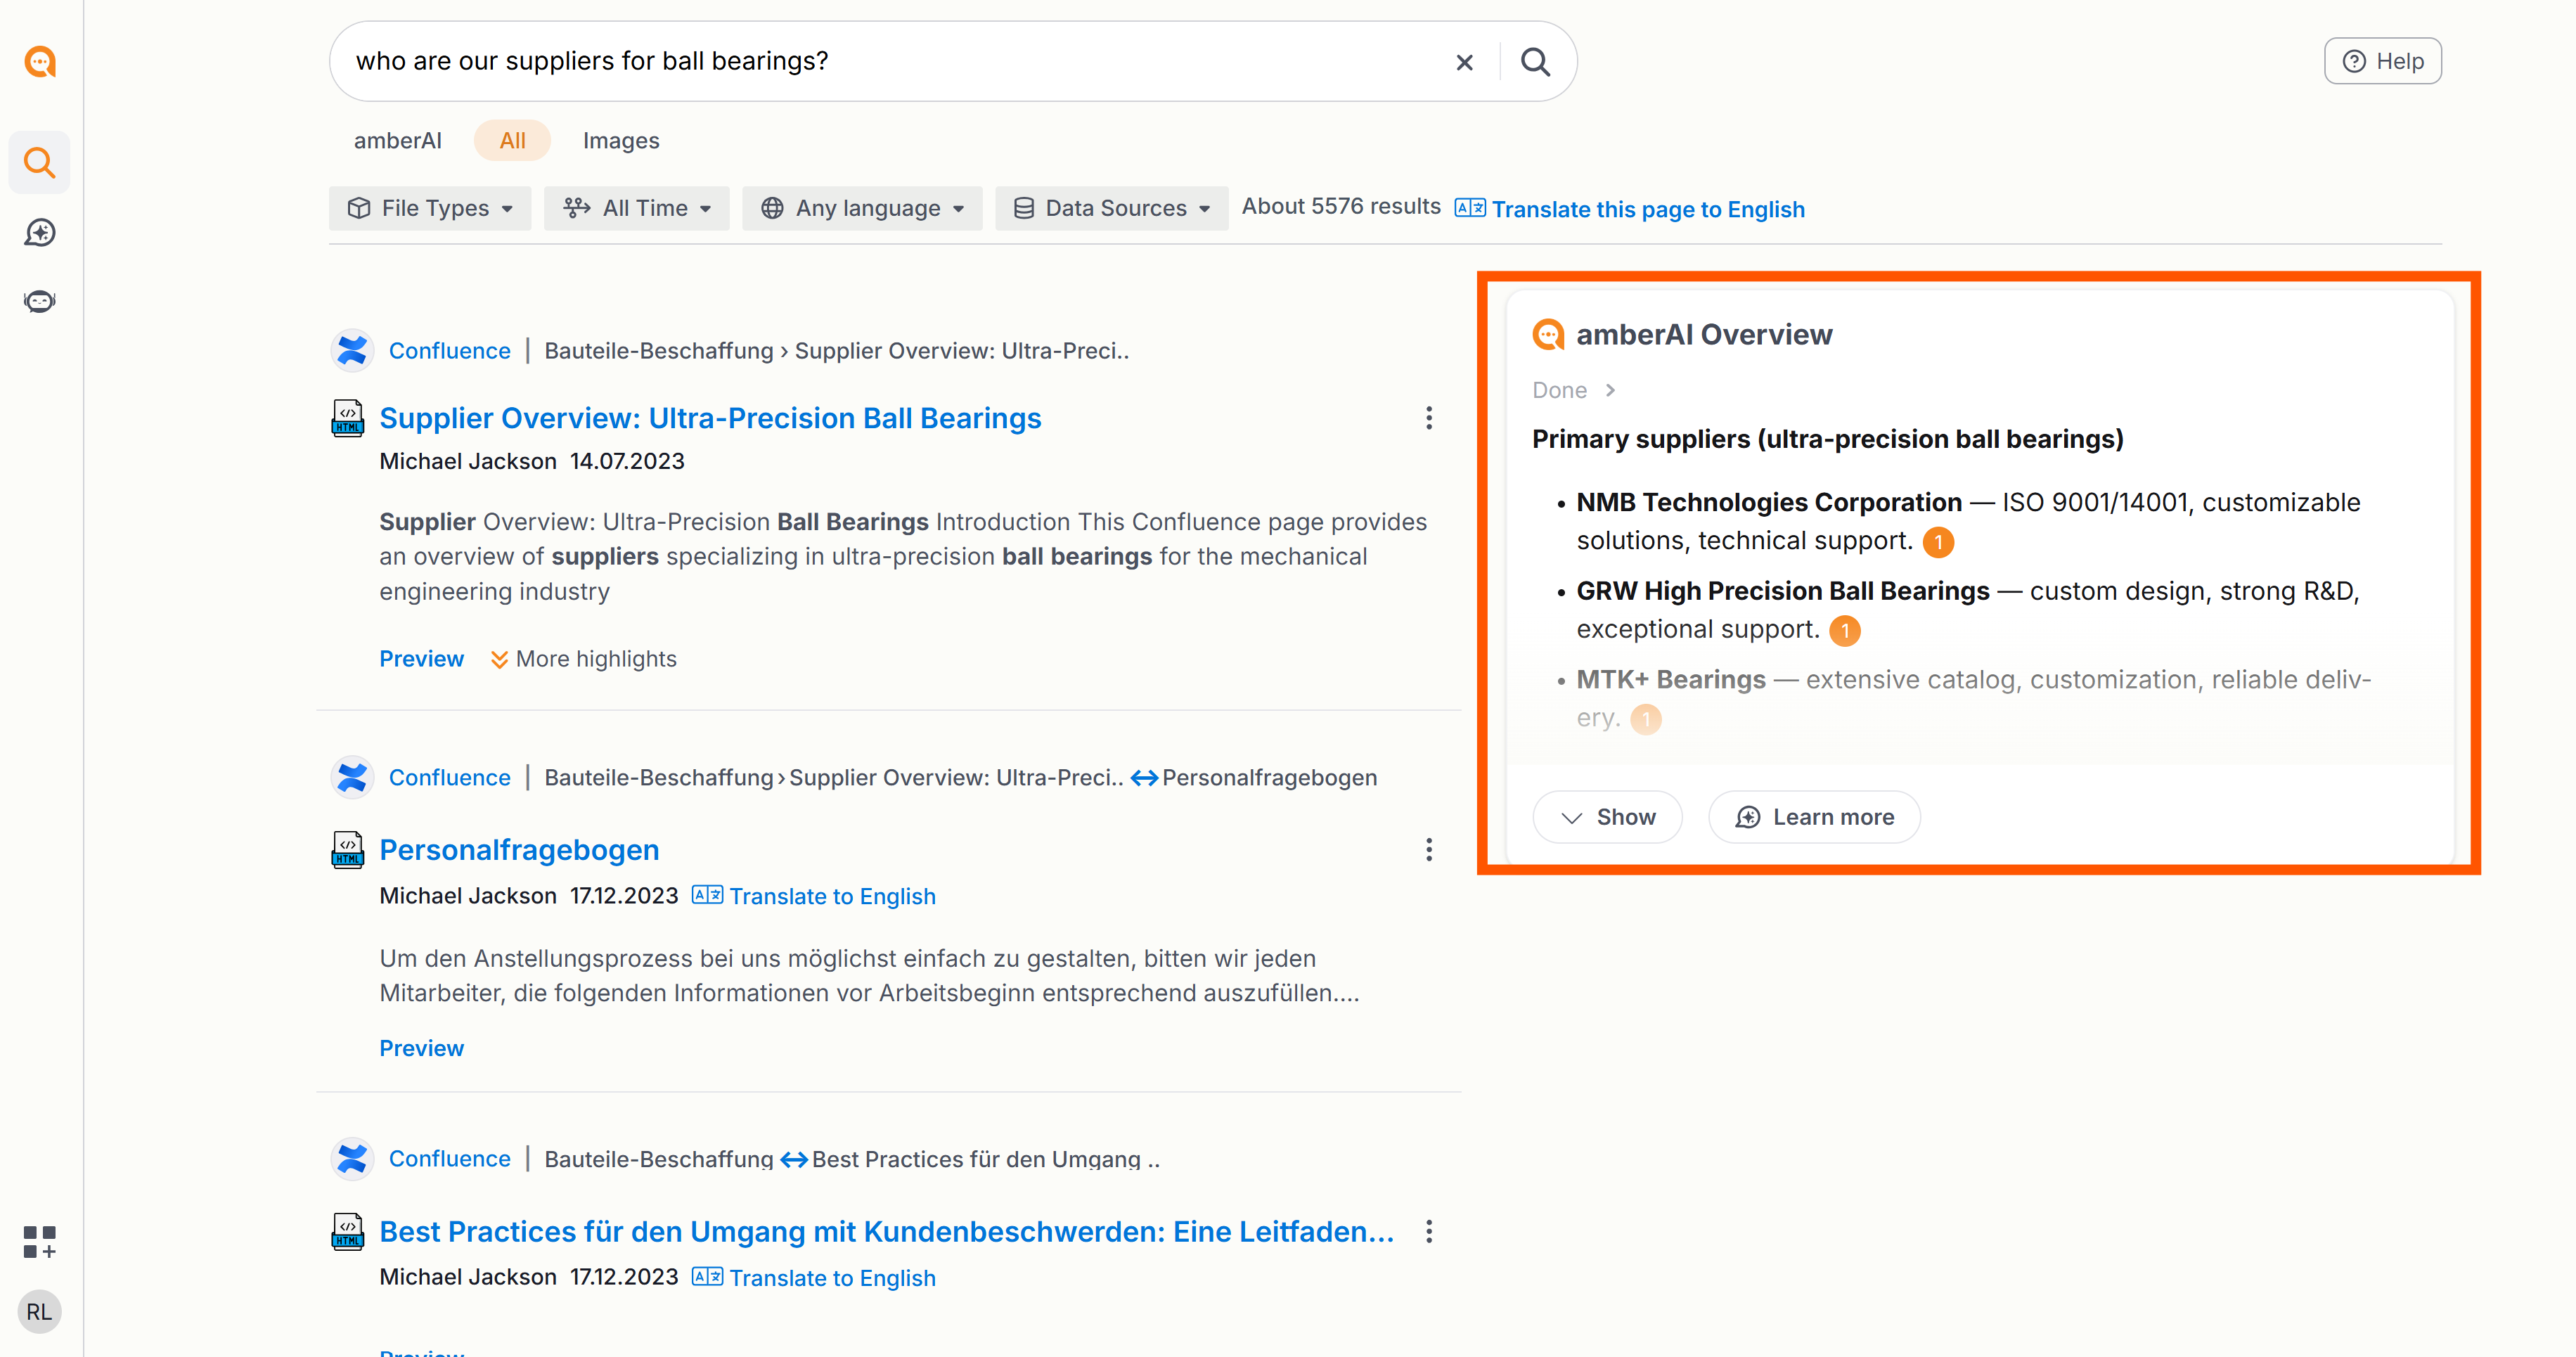
Task: Open the AI chat icon in the sidebar
Action: click(40, 233)
